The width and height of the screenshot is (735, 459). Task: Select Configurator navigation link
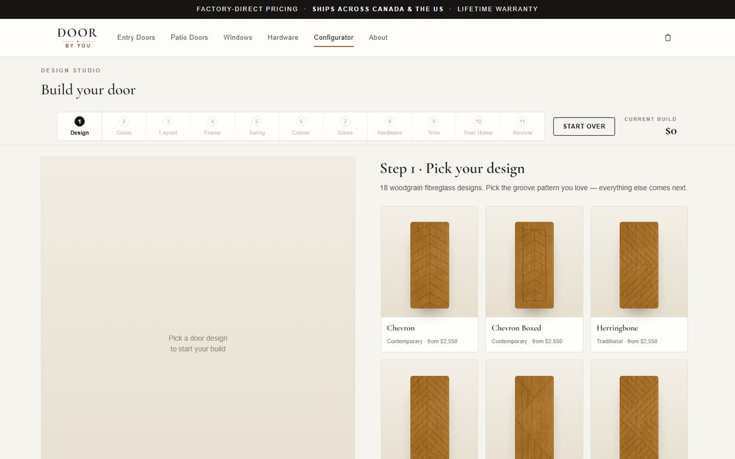point(334,38)
